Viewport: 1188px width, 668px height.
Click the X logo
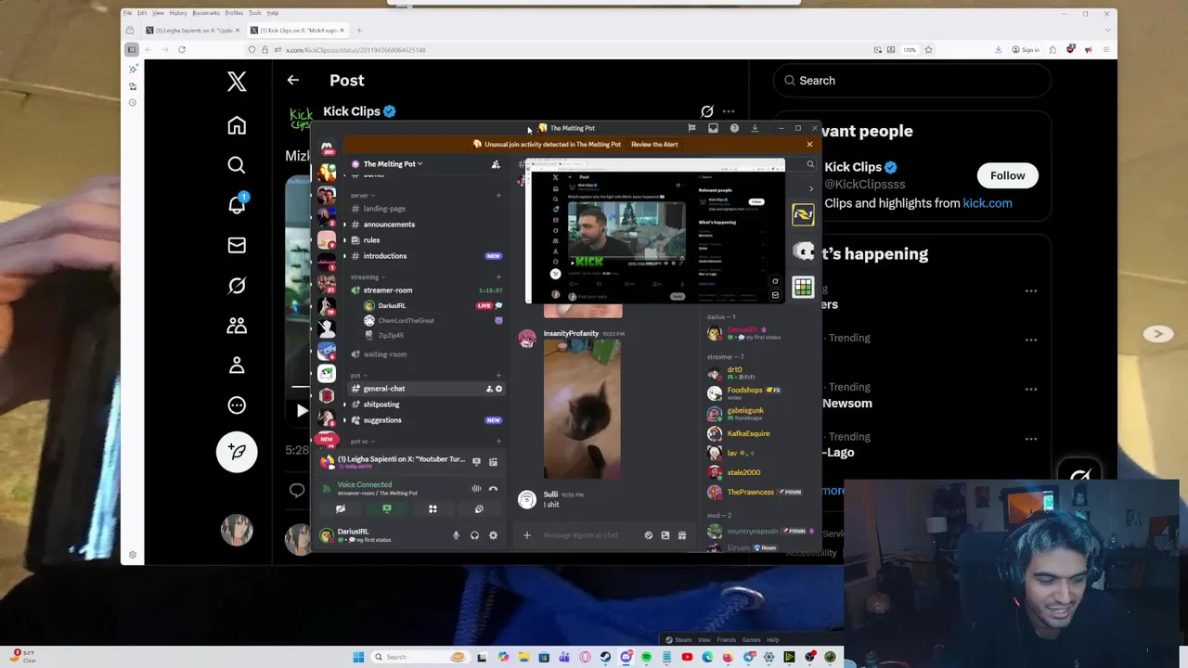[x=237, y=82]
